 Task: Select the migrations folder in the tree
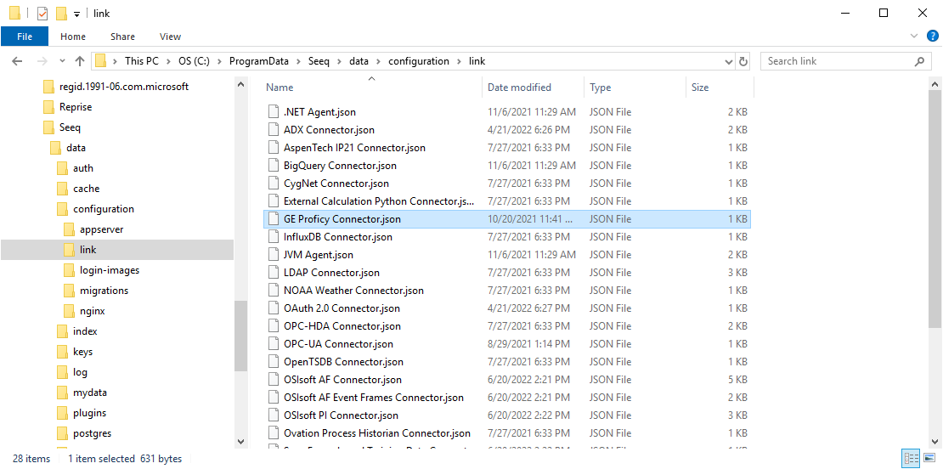coord(104,291)
